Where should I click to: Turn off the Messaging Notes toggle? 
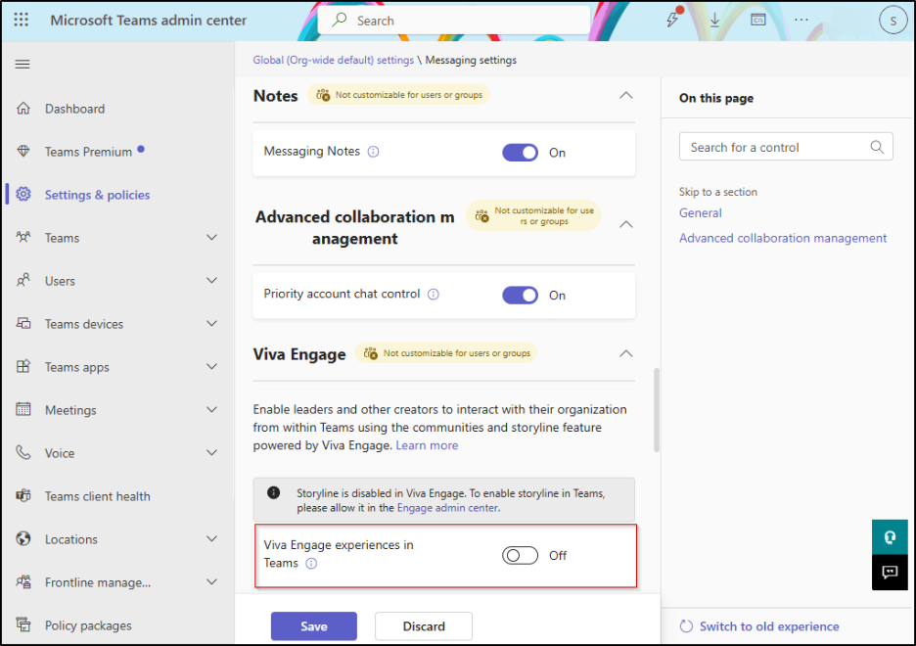point(520,153)
